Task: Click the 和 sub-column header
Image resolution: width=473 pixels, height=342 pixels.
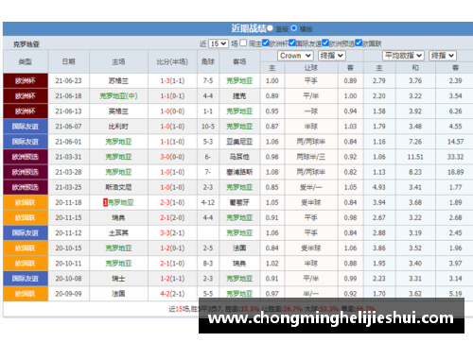Action: (x=415, y=68)
